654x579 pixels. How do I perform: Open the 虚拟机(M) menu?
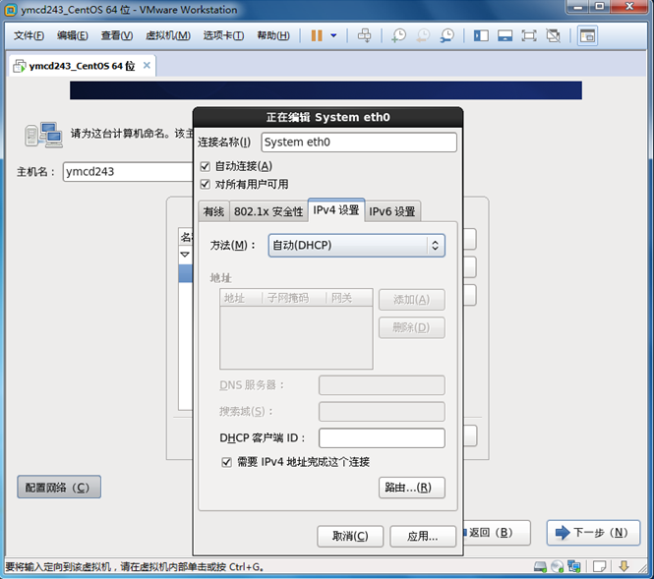click(x=167, y=35)
